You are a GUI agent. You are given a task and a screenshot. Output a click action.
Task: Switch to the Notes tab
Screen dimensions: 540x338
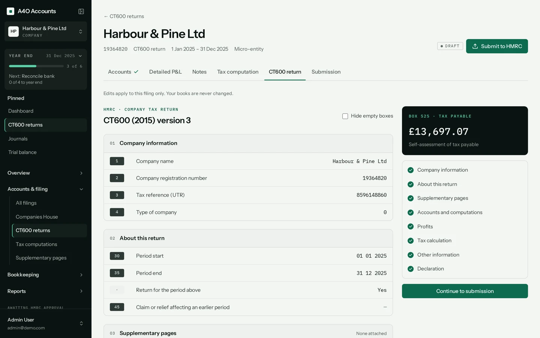[x=199, y=72]
